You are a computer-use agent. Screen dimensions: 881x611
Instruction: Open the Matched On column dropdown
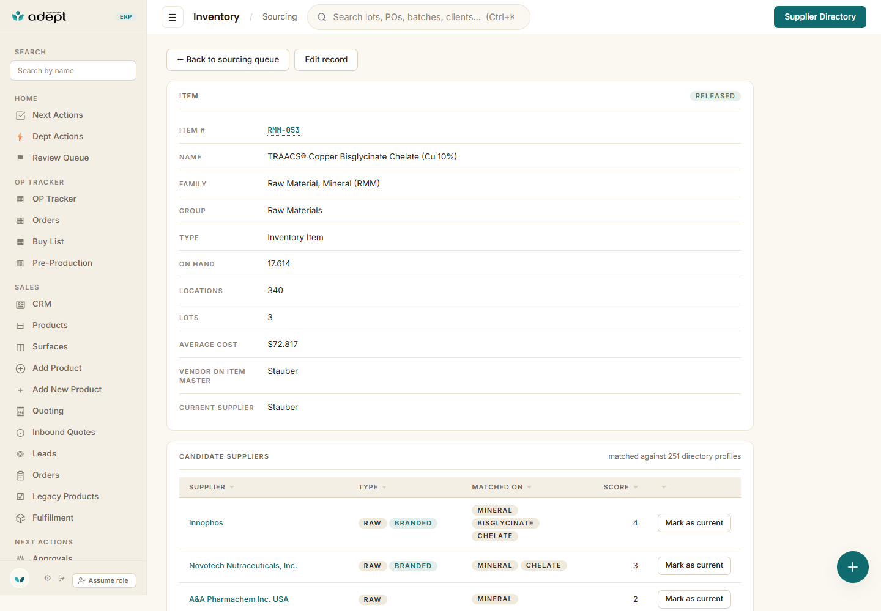(x=529, y=488)
